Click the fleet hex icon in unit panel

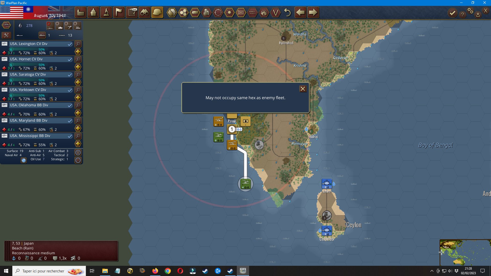pos(6,25)
